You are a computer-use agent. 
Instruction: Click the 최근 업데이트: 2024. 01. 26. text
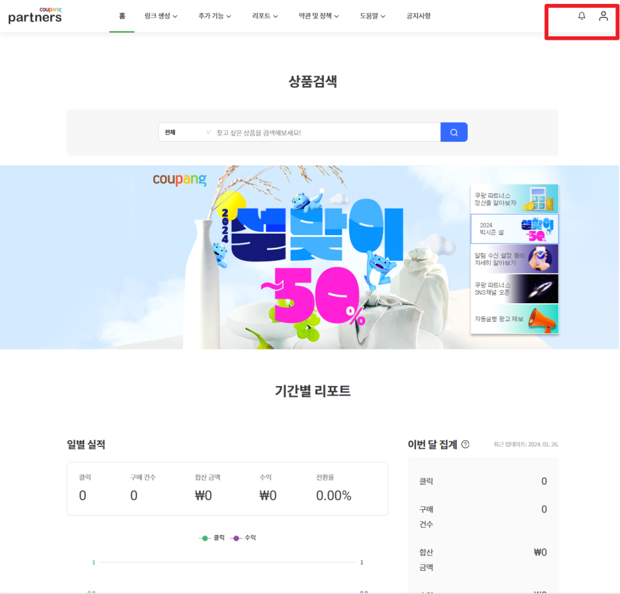pyautogui.click(x=526, y=444)
